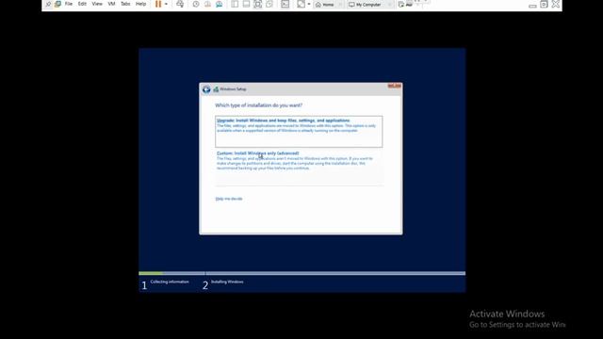Open the VM menu
This screenshot has width=603, height=339.
111,4
